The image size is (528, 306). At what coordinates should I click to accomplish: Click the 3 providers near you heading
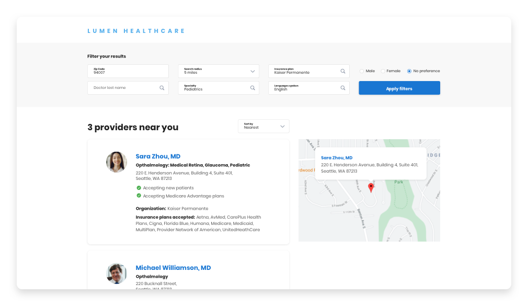point(133,128)
